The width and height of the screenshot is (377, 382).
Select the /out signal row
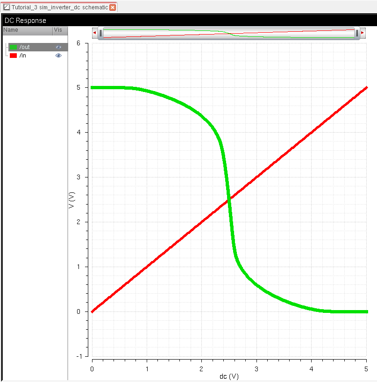(38, 47)
